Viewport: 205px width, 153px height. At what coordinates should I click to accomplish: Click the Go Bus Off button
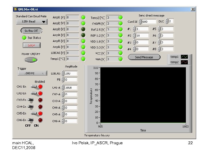click(31, 31)
